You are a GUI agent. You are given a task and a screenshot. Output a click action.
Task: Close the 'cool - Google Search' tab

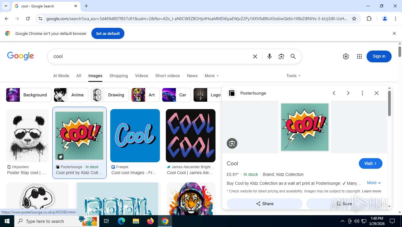click(x=76, y=6)
